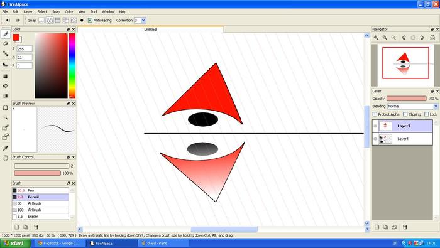
Task: Zoom in using Navigator magnifier icon
Action: (377, 38)
